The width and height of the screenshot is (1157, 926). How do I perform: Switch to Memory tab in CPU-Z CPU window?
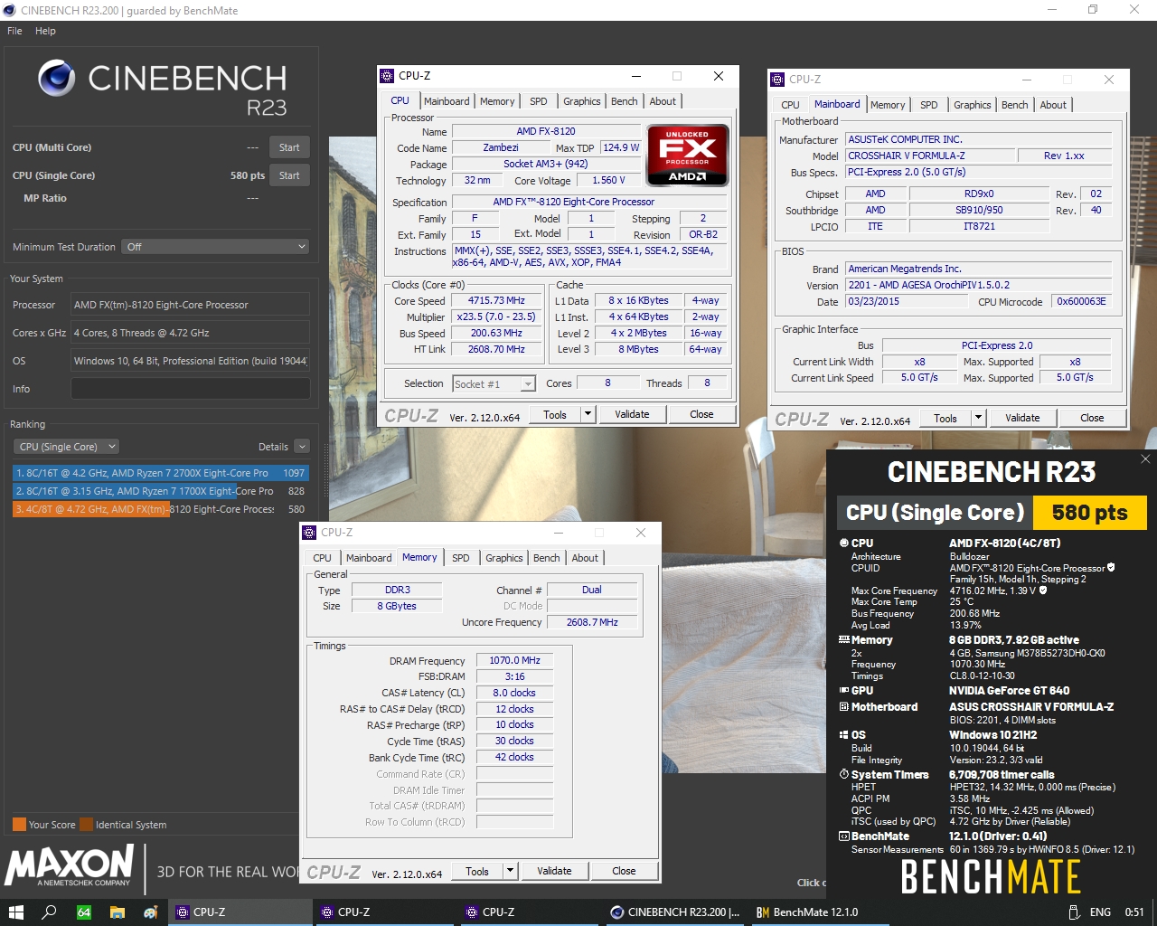[497, 101]
